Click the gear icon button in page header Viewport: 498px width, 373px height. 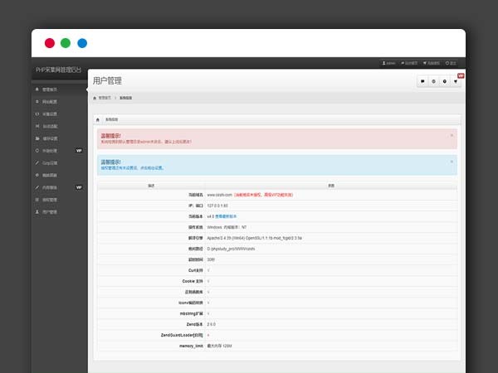click(433, 81)
